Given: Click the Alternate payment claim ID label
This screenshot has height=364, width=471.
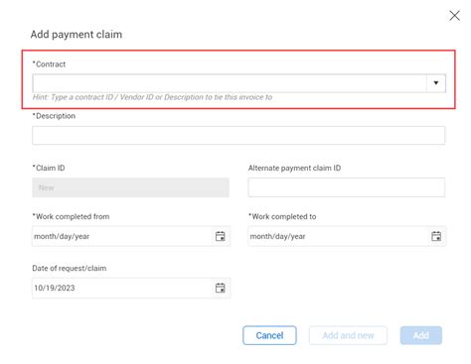Looking at the screenshot, I should tap(294, 168).
